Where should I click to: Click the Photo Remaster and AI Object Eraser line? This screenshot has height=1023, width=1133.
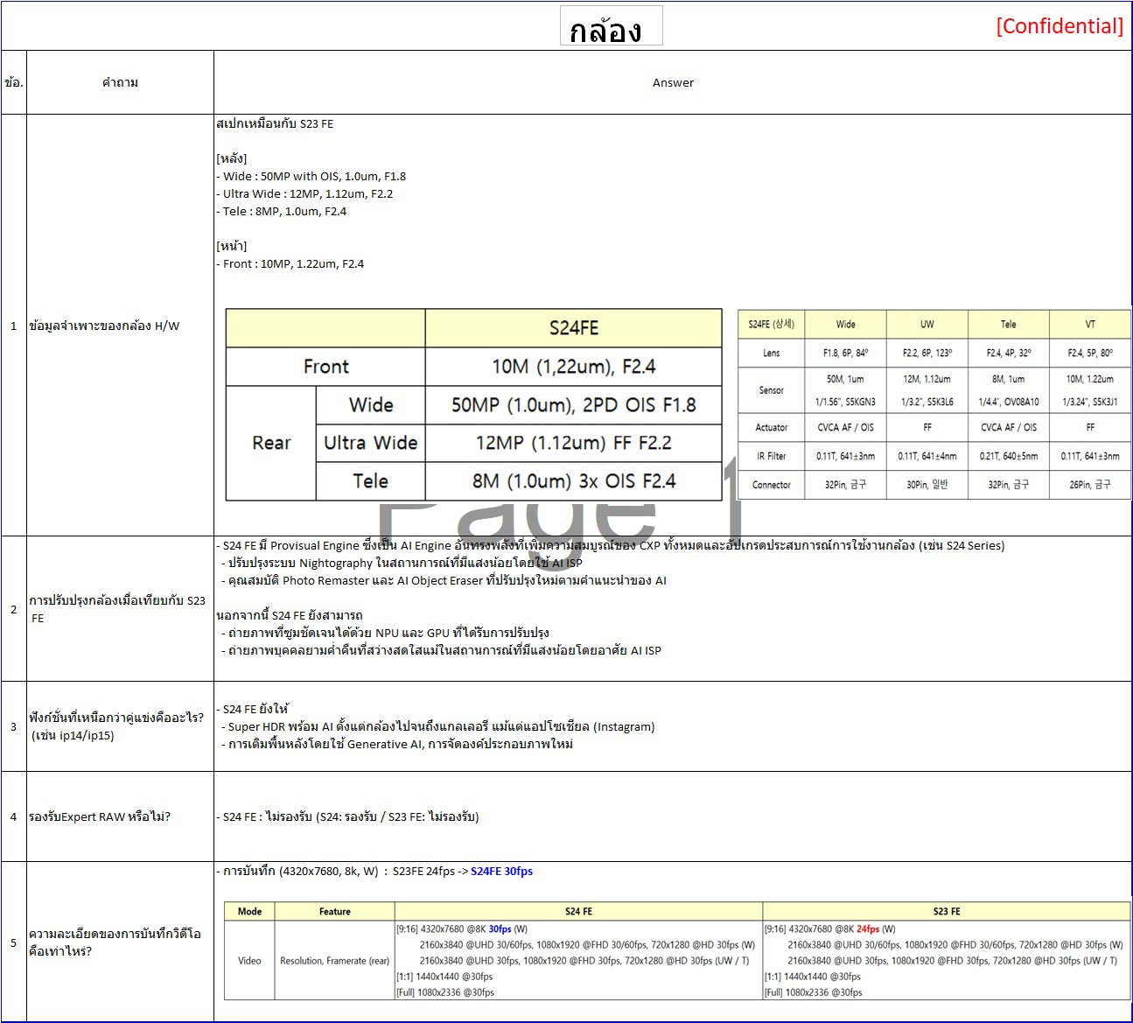444,580
